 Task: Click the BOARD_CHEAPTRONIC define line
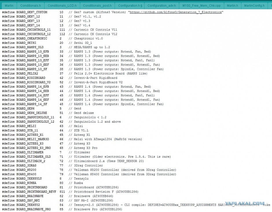coord(52,39)
